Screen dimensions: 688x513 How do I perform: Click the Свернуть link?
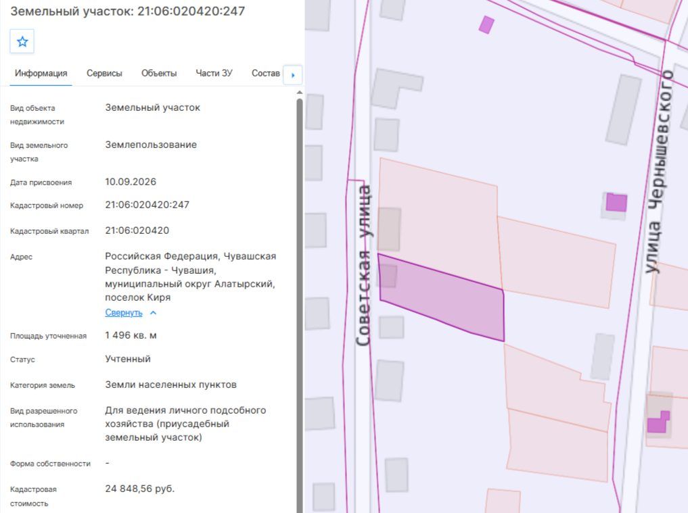click(x=124, y=313)
